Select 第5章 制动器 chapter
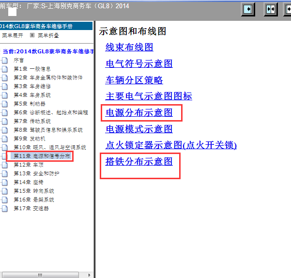This screenshot has width=291, height=278. click(x=30, y=104)
